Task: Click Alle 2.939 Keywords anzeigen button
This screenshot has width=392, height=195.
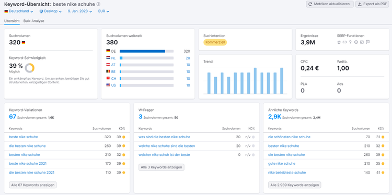Action: click(294, 185)
